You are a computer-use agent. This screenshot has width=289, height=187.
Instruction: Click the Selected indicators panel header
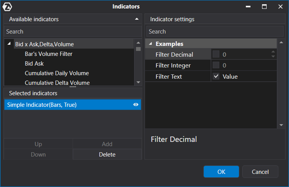73,93
